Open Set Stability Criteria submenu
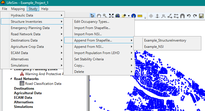Image resolution: width=205 pixels, height=111 pixels. [x=99, y=59]
